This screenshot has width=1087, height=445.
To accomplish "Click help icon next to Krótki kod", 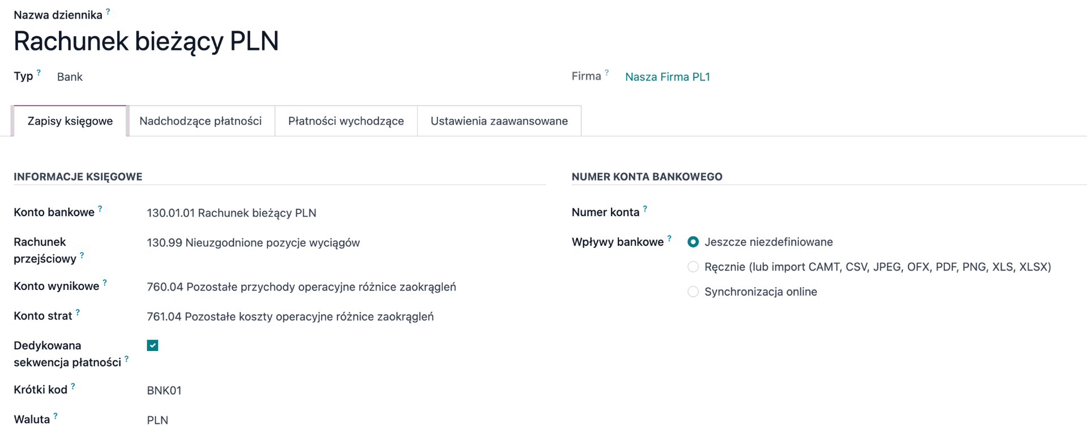I will [73, 387].
